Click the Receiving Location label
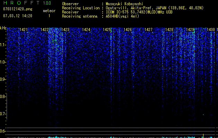 (x=81, y=8)
